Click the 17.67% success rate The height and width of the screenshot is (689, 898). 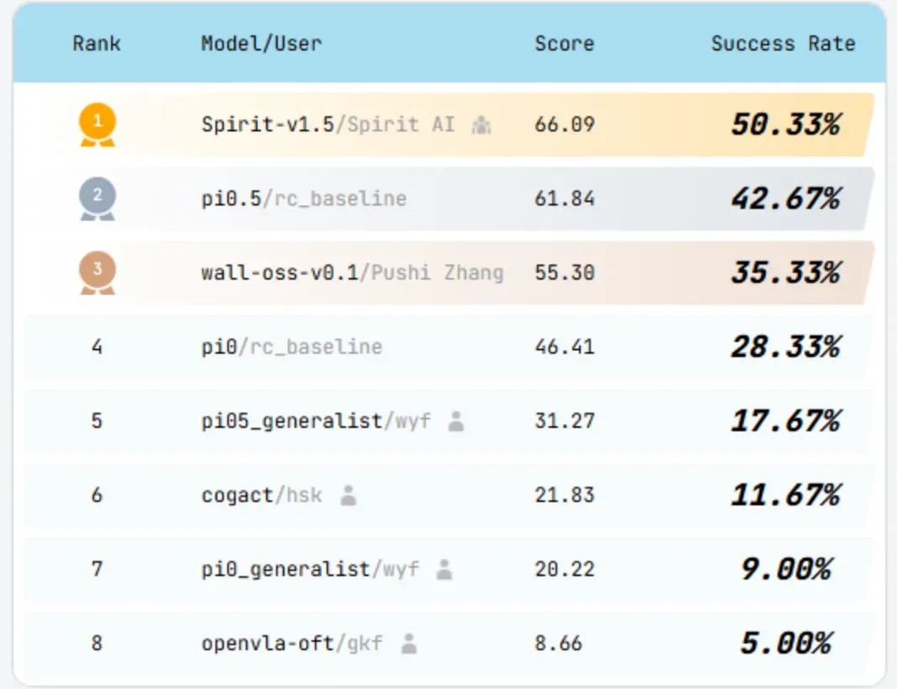(x=786, y=421)
